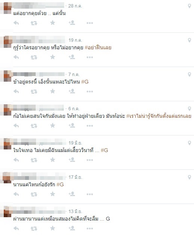Screen dimensions: 194x236
Task: Reply to the tweet dated 28 ก.ค.
Action: tap(16, 23)
